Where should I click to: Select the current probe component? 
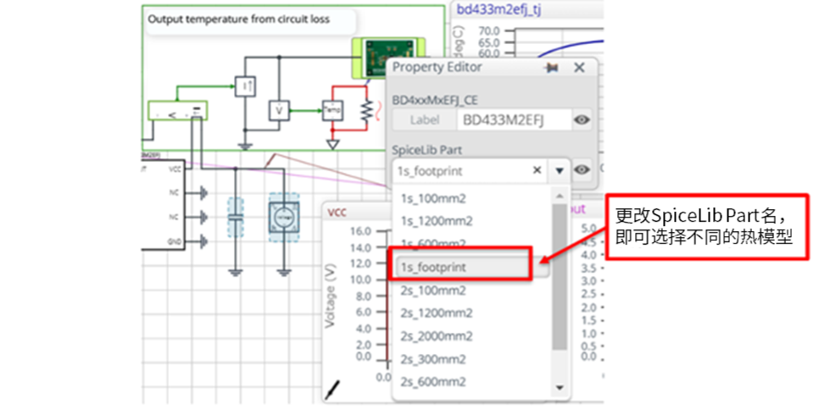[x=244, y=86]
